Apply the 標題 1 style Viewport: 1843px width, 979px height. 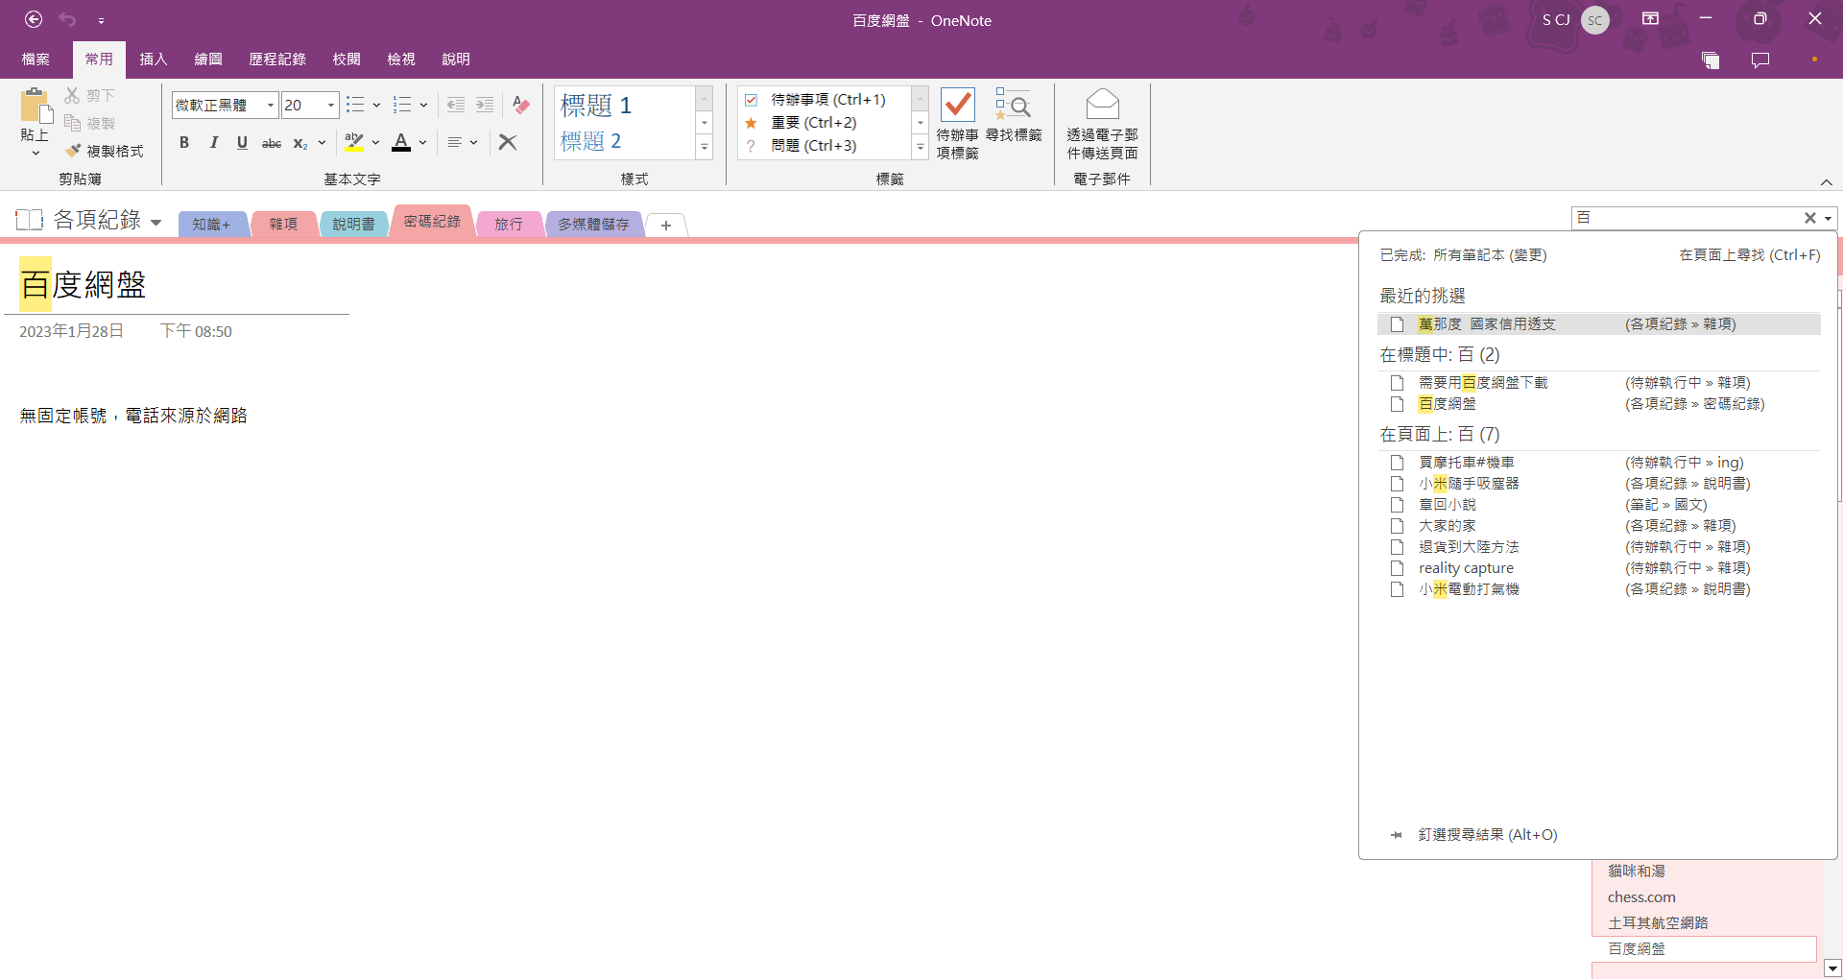click(x=596, y=105)
